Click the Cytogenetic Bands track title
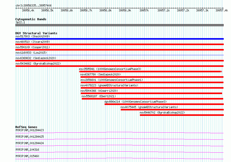 click(31, 19)
